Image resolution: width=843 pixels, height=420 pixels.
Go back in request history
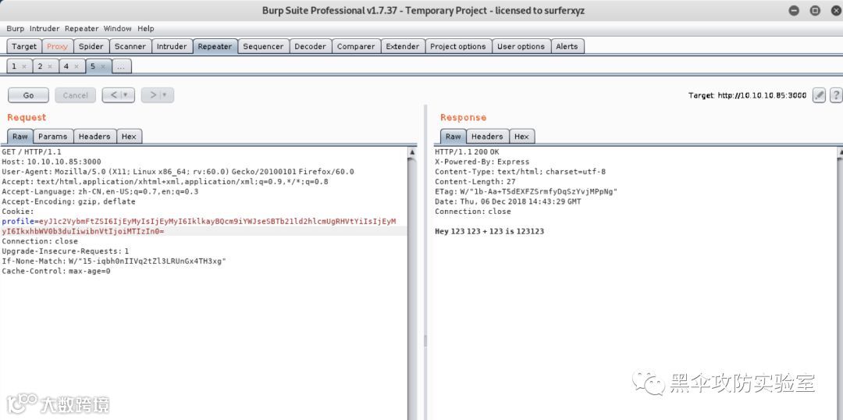pos(114,95)
